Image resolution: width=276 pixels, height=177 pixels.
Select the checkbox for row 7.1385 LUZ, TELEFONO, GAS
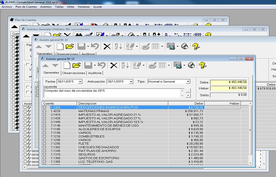[44, 162]
